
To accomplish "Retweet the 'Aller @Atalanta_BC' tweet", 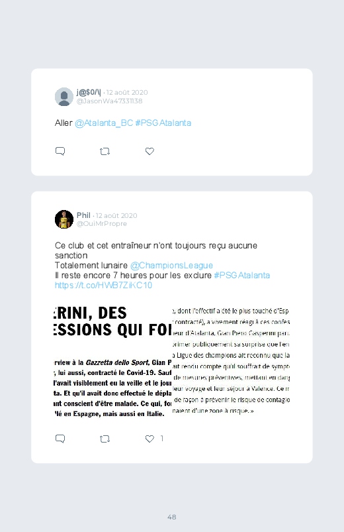I will pyautogui.click(x=105, y=151).
